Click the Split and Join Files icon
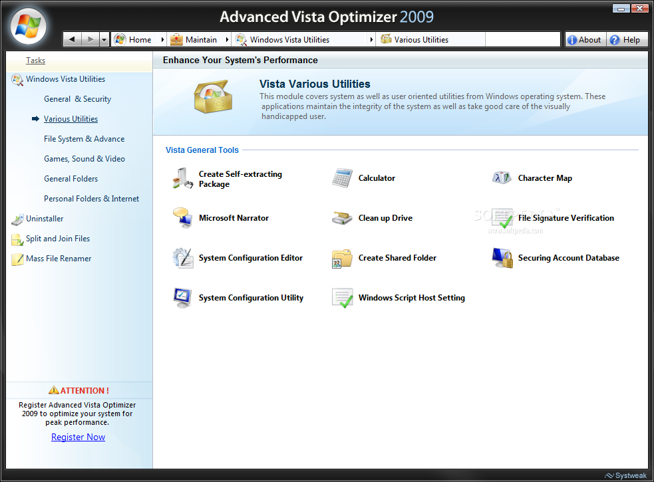This screenshot has width=654, height=482. click(17, 239)
